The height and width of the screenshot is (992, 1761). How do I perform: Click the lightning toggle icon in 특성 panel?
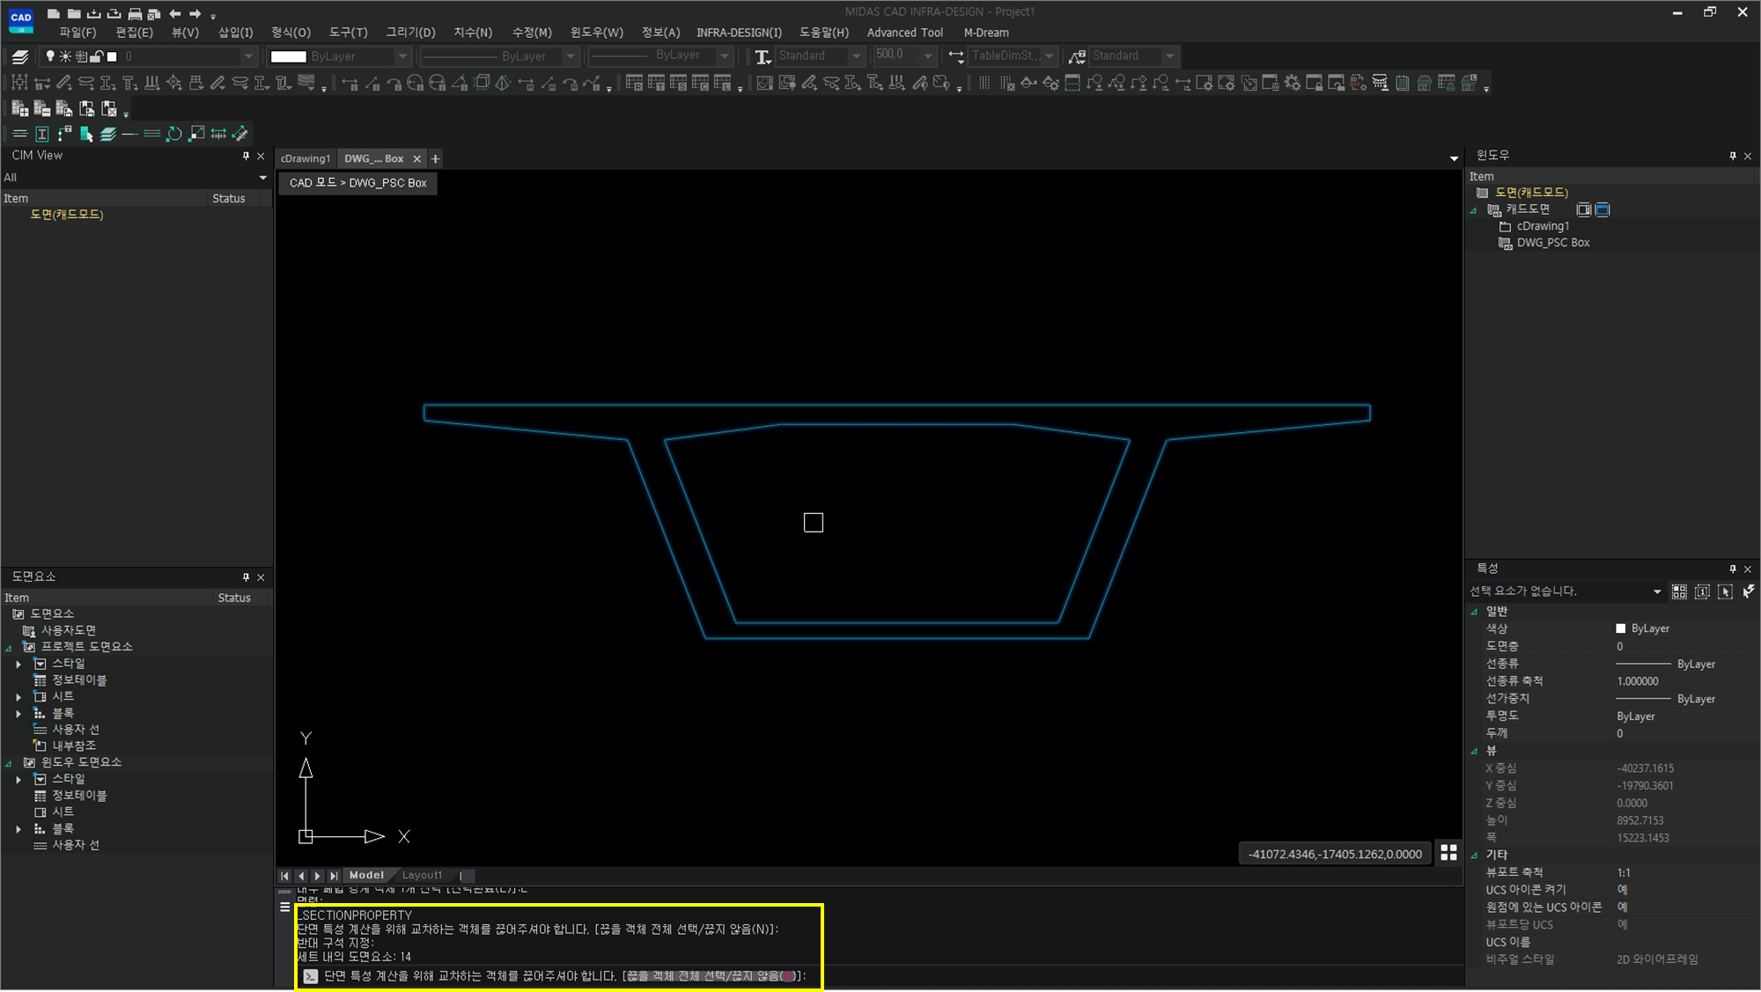tap(1748, 592)
